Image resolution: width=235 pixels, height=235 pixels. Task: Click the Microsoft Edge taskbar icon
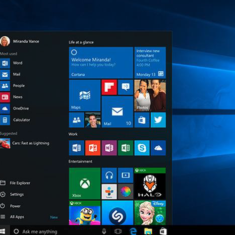point(133,231)
